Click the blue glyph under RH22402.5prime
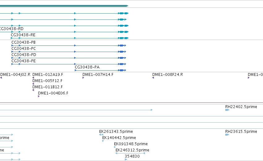Image resolution: width=263 pixels, height=161 pixels. pos(227,110)
